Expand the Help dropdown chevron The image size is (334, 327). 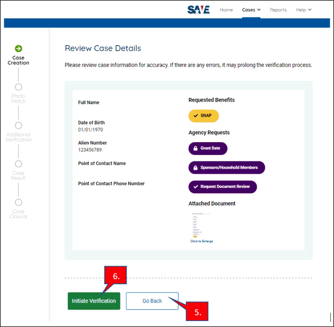point(309,10)
